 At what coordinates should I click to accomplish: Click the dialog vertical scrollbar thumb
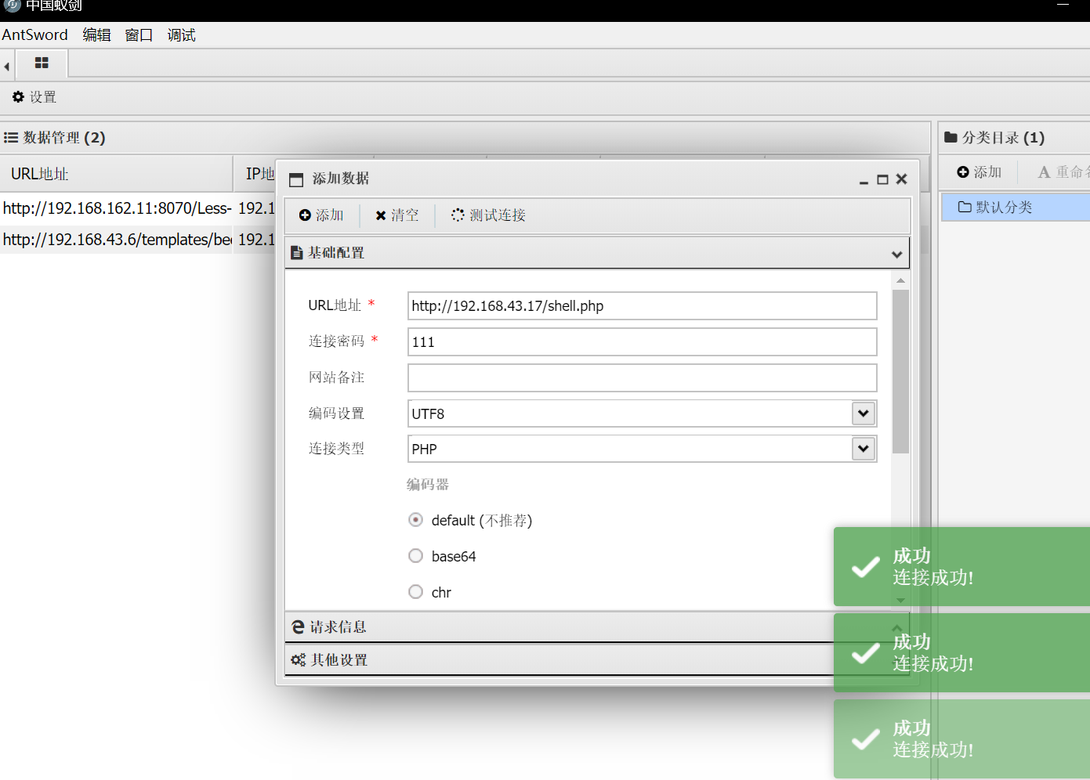(x=900, y=372)
